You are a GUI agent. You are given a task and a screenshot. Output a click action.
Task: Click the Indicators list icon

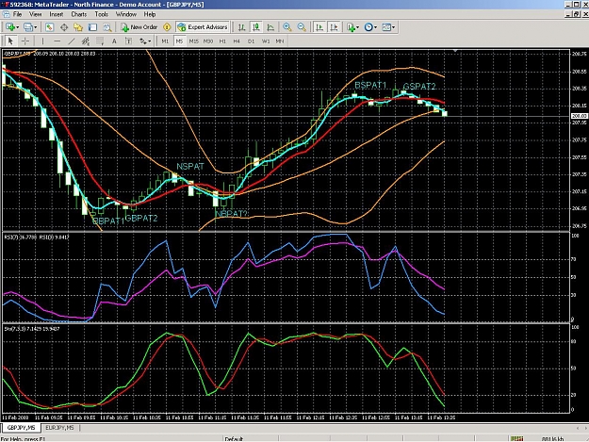click(x=351, y=27)
